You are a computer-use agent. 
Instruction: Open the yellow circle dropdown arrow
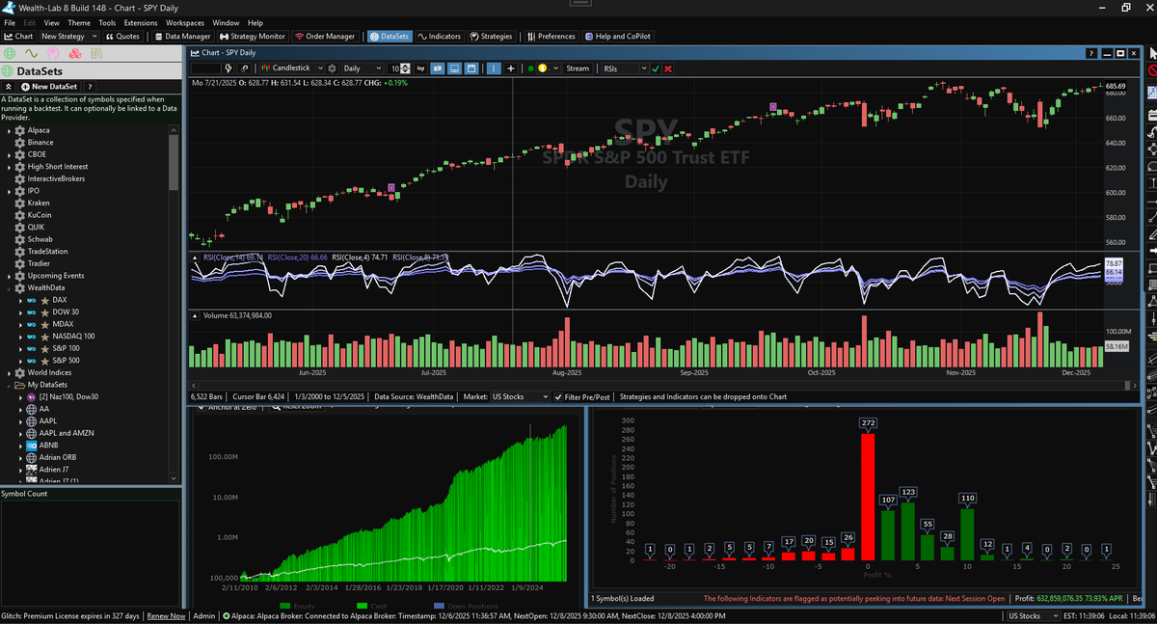[553, 68]
